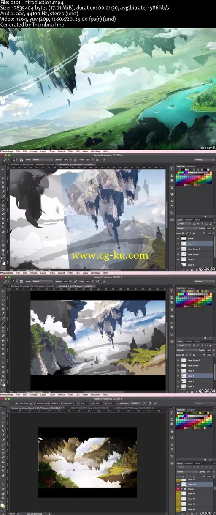Hide Layer 4 in the 00:00:36 frame
216x515 pixels.
pyautogui.click(x=178, y=244)
